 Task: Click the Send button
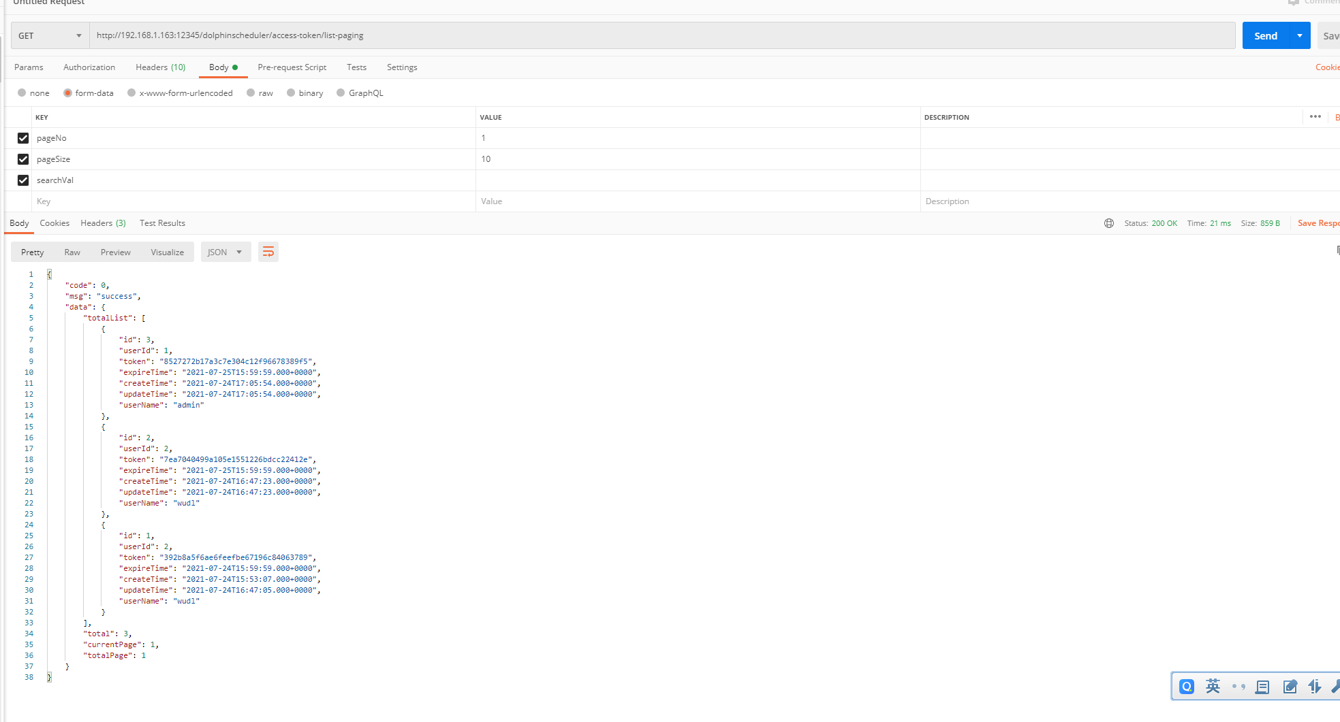1265,35
